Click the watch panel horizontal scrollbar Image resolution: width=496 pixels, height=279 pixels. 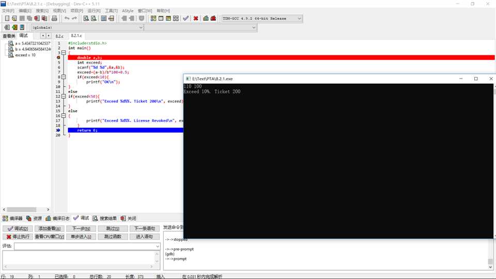point(26,209)
